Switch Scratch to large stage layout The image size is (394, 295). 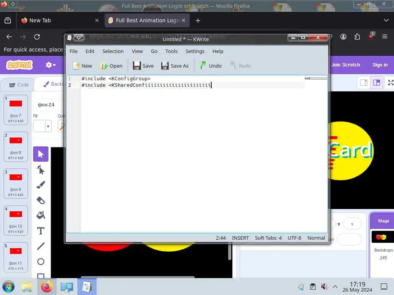pos(377,83)
